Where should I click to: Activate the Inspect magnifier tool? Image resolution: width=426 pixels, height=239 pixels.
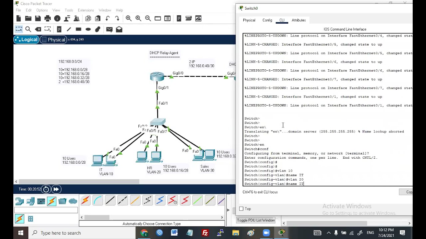(28, 30)
